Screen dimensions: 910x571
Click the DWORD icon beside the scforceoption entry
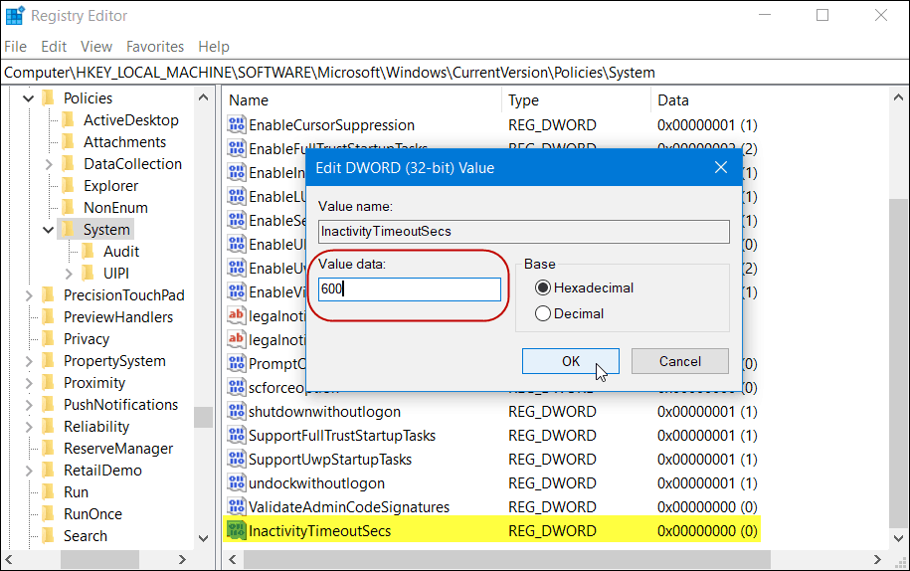[237, 387]
